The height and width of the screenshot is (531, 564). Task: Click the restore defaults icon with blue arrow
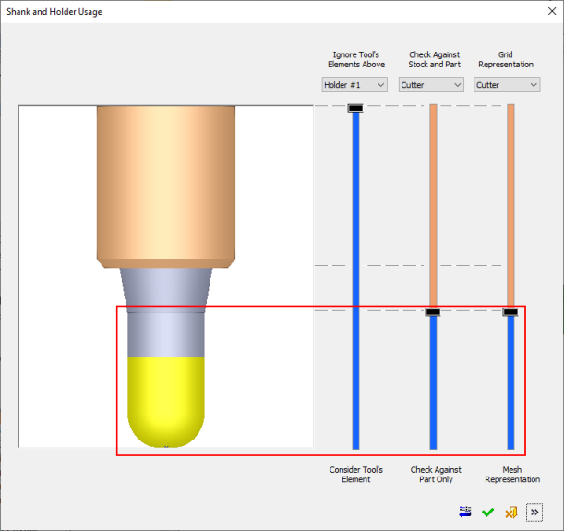(465, 512)
